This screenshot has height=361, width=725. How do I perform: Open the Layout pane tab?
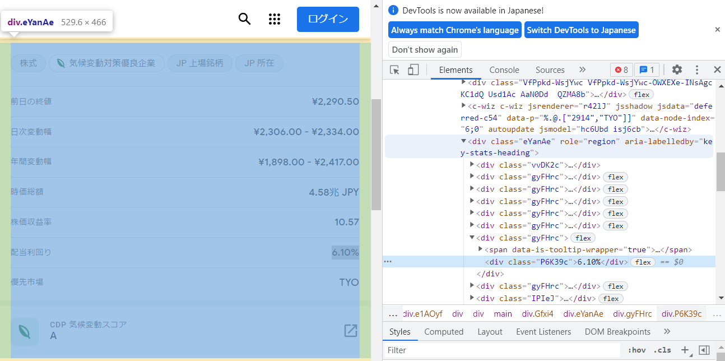coord(490,332)
